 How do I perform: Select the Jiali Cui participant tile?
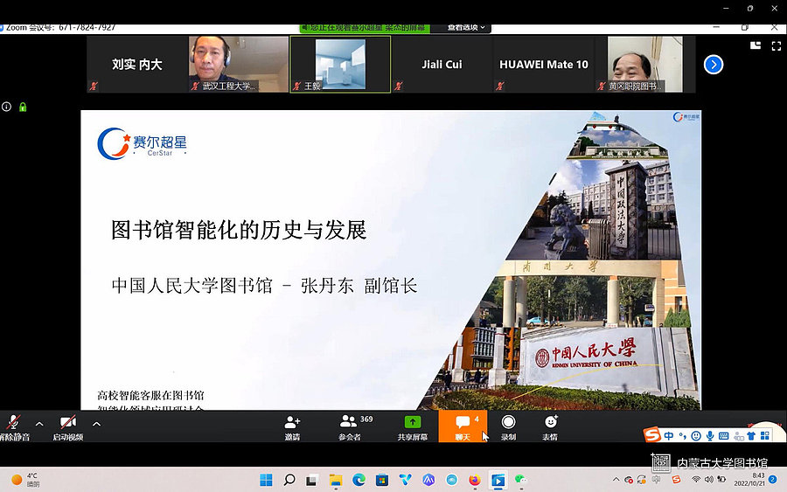[442, 64]
